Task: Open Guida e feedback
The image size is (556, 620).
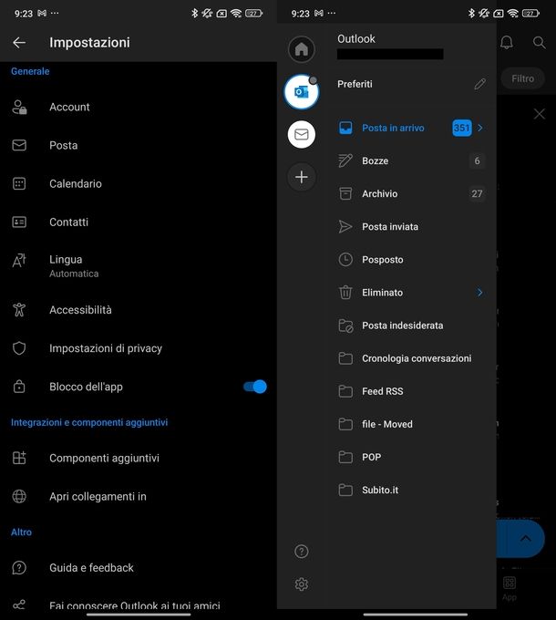Action: (139, 568)
